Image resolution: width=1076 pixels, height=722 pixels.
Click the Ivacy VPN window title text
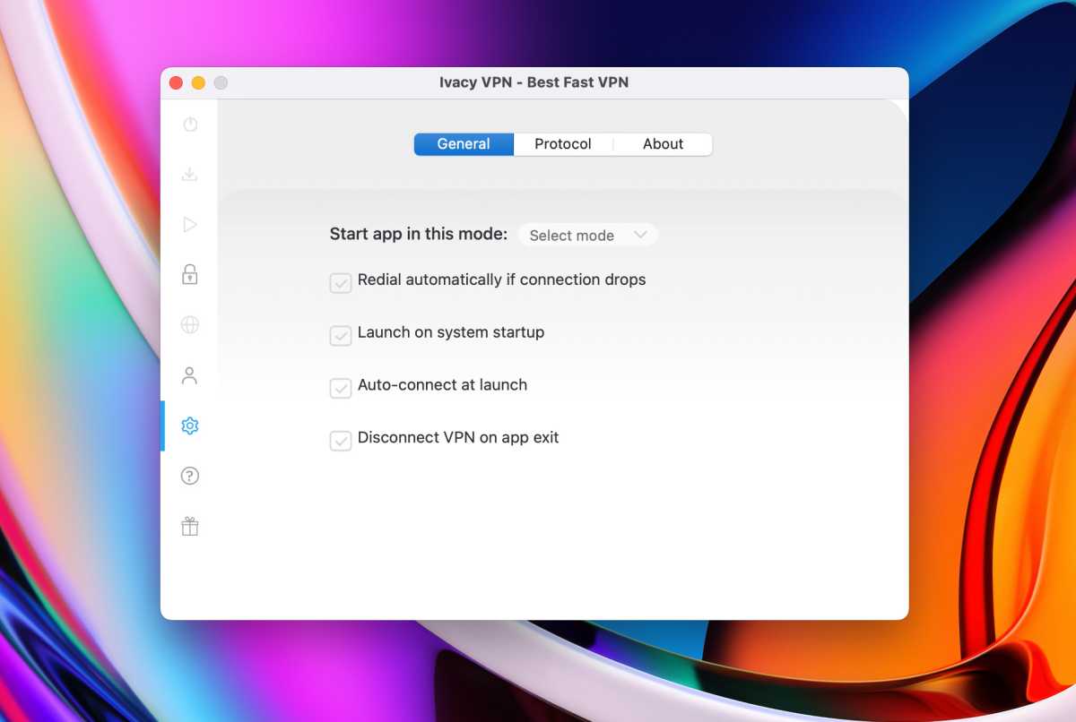tap(534, 82)
